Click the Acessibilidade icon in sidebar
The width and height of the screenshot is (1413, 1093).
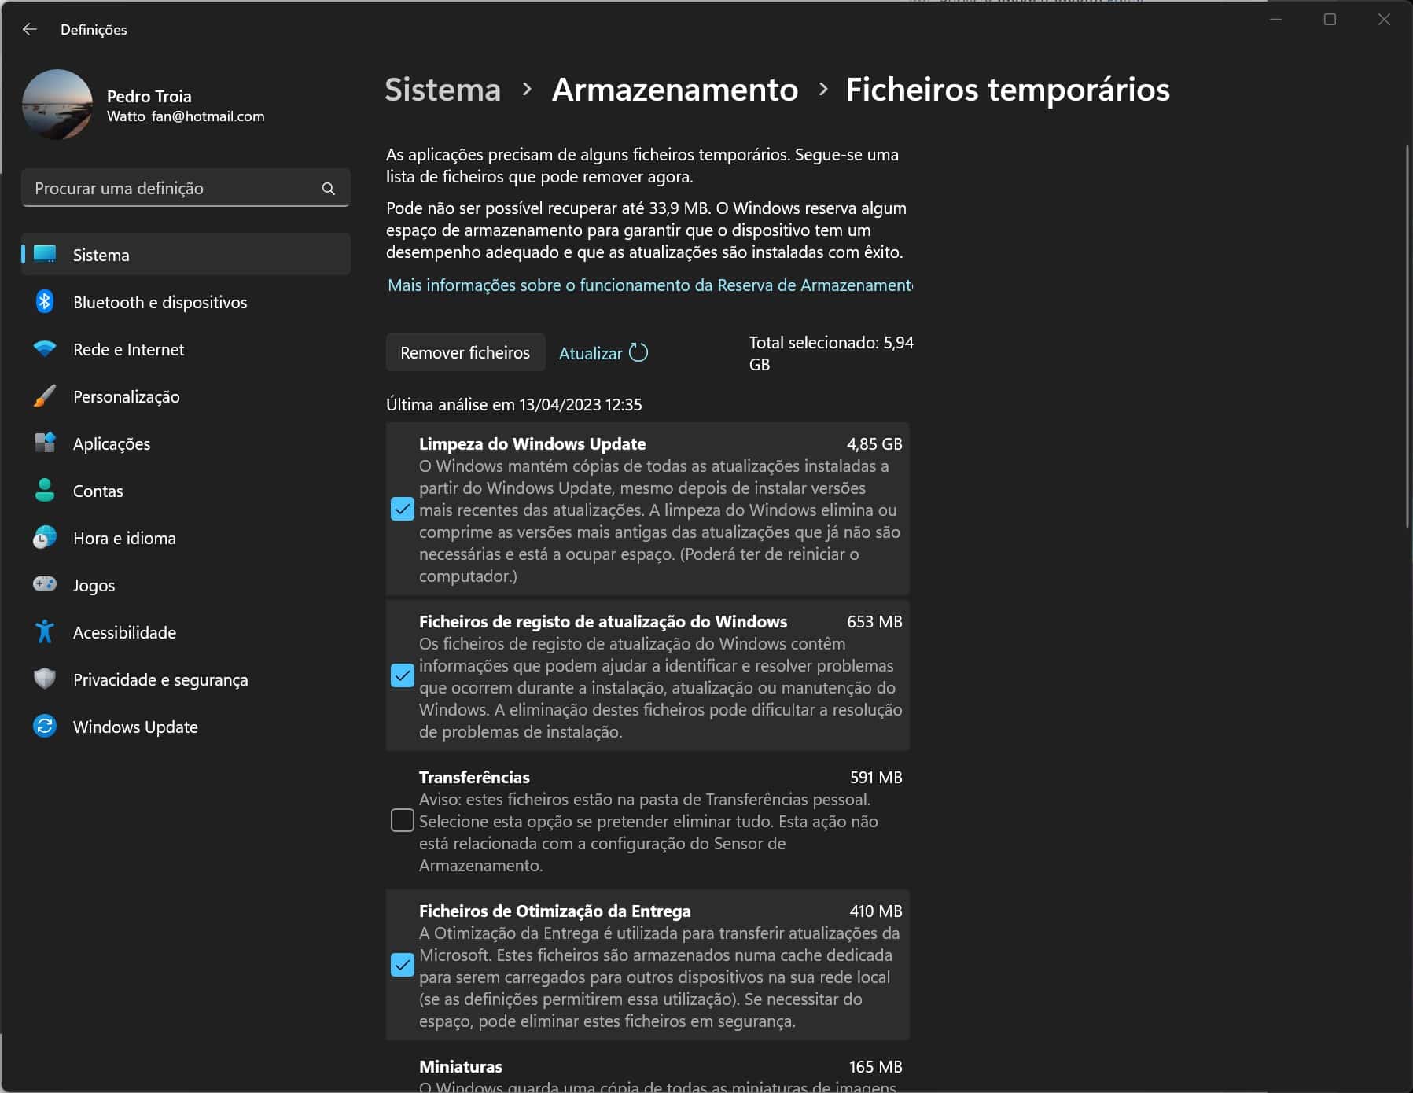point(45,632)
